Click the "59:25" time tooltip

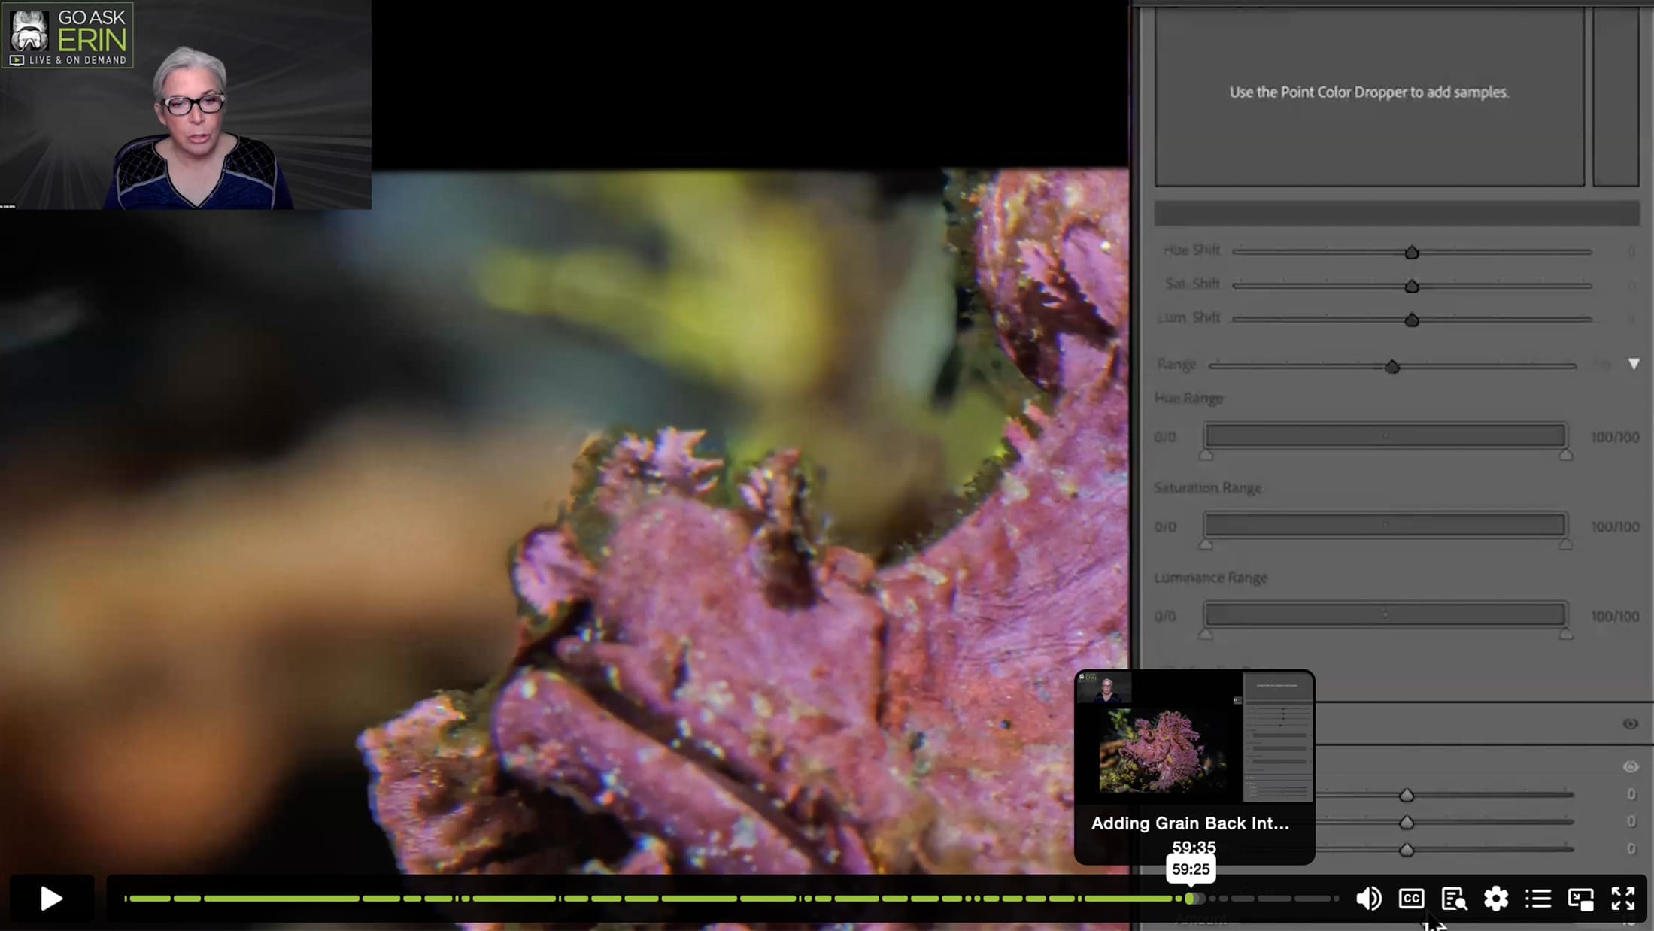[1191, 869]
